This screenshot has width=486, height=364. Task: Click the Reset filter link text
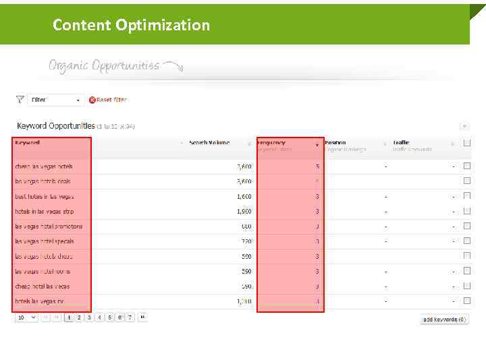click(x=111, y=100)
